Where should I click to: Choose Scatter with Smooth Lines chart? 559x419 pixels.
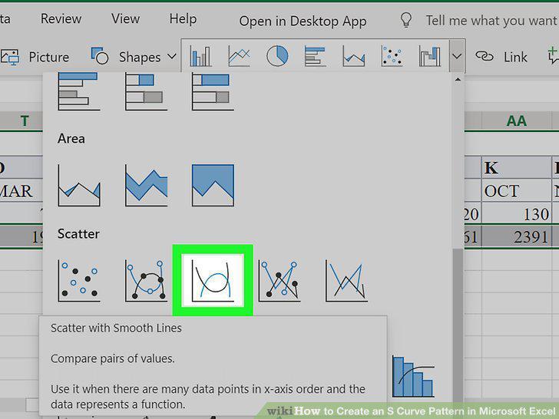(213, 281)
